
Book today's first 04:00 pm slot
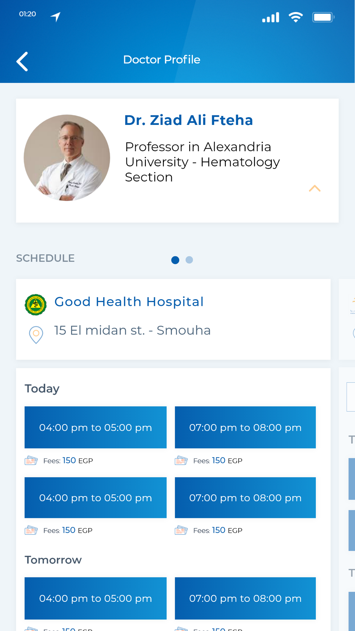click(95, 427)
